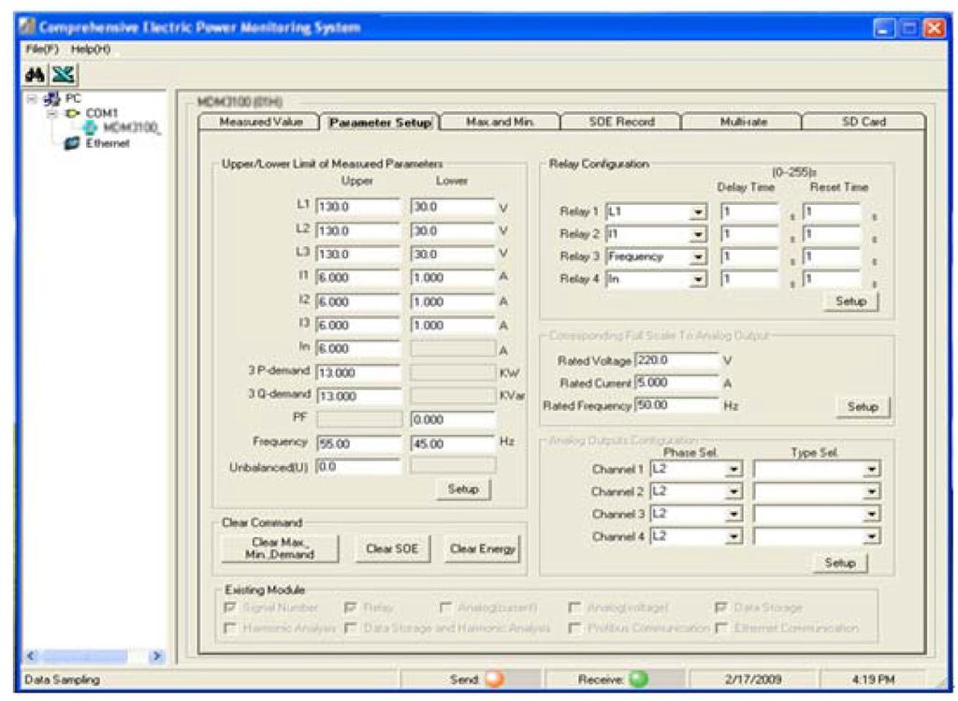Click the Data Sampling status text
The image size is (958, 701).
[x=62, y=679]
